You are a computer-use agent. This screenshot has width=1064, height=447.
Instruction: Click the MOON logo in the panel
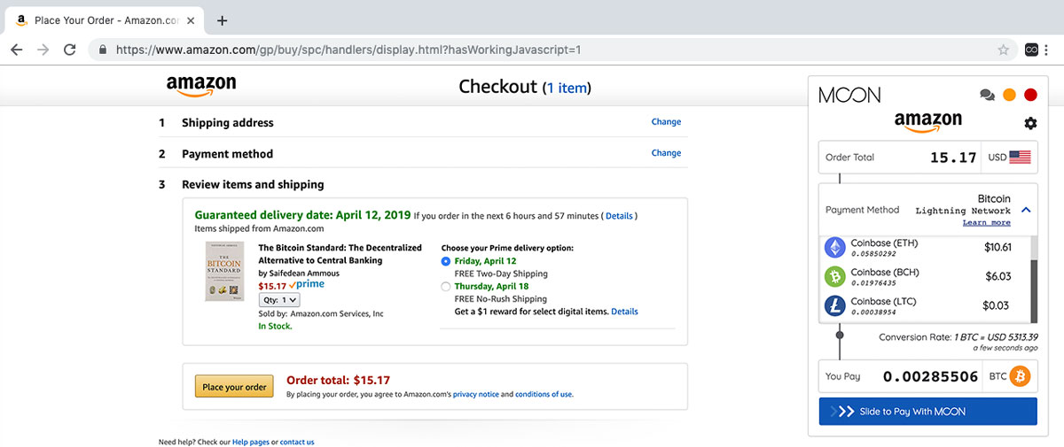point(849,95)
